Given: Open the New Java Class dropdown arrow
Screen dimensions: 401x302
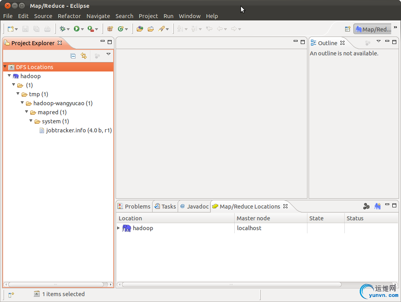Looking at the screenshot, I should [126, 29].
